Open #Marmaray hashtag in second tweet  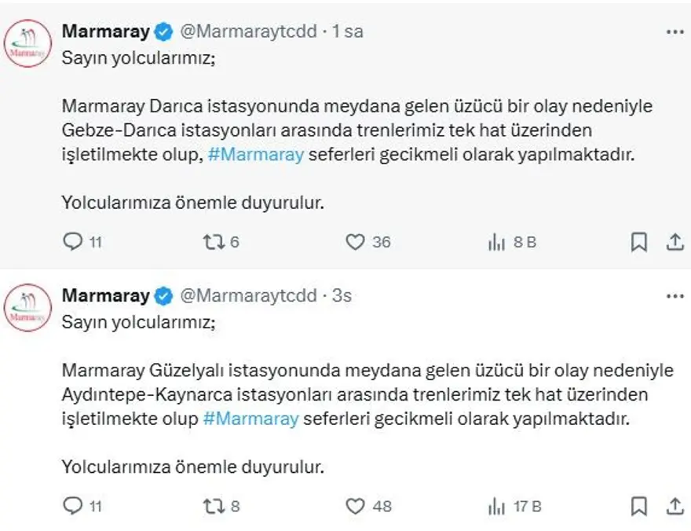click(250, 419)
